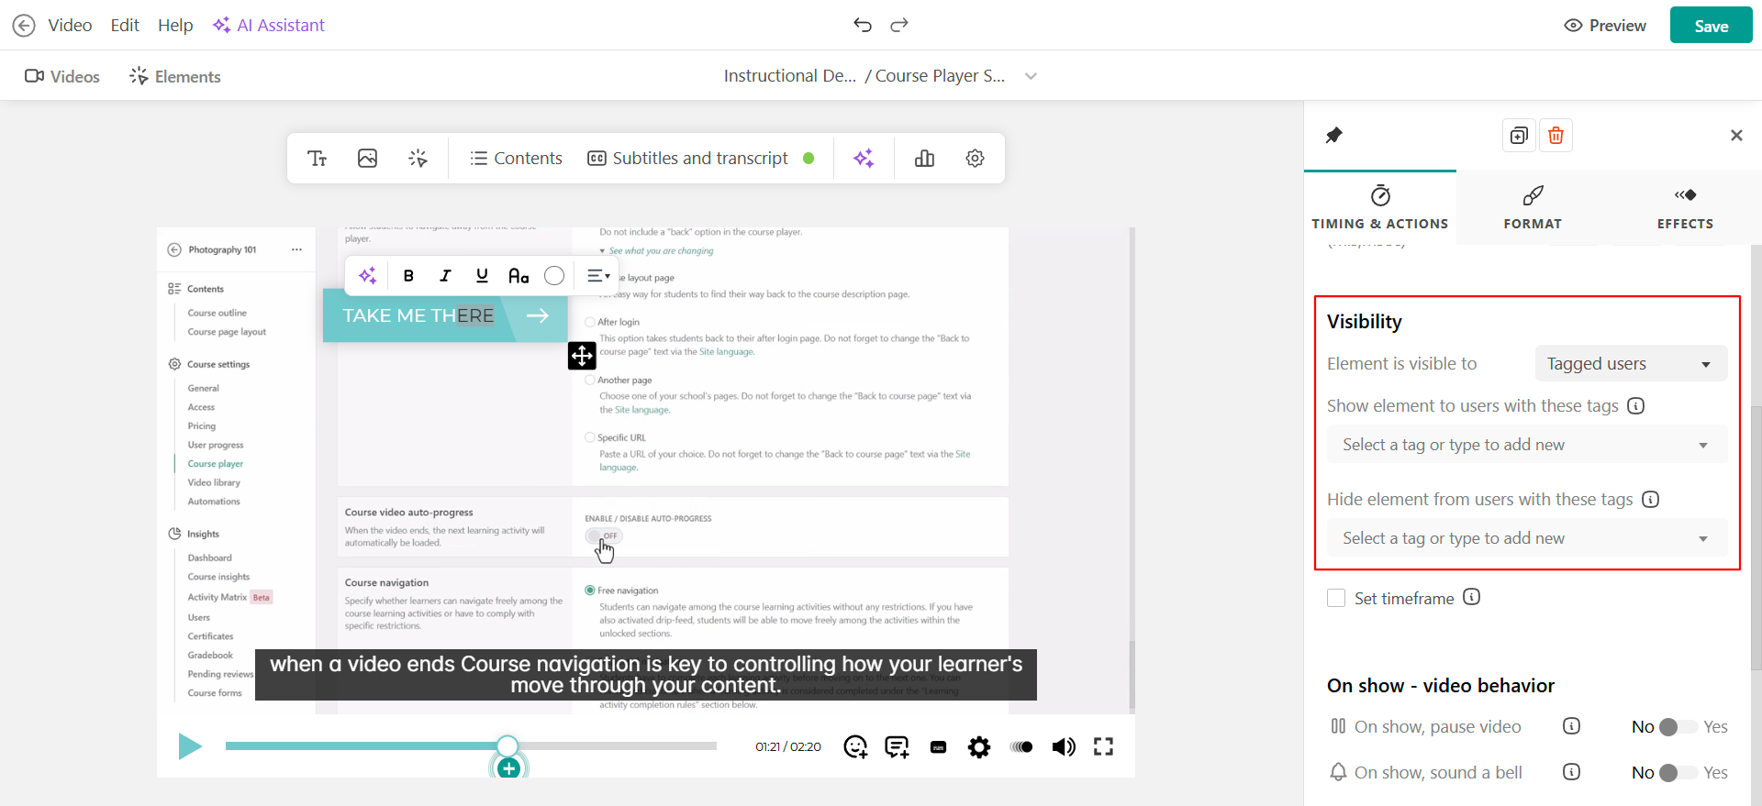
Task: Underline the button text
Action: click(482, 275)
